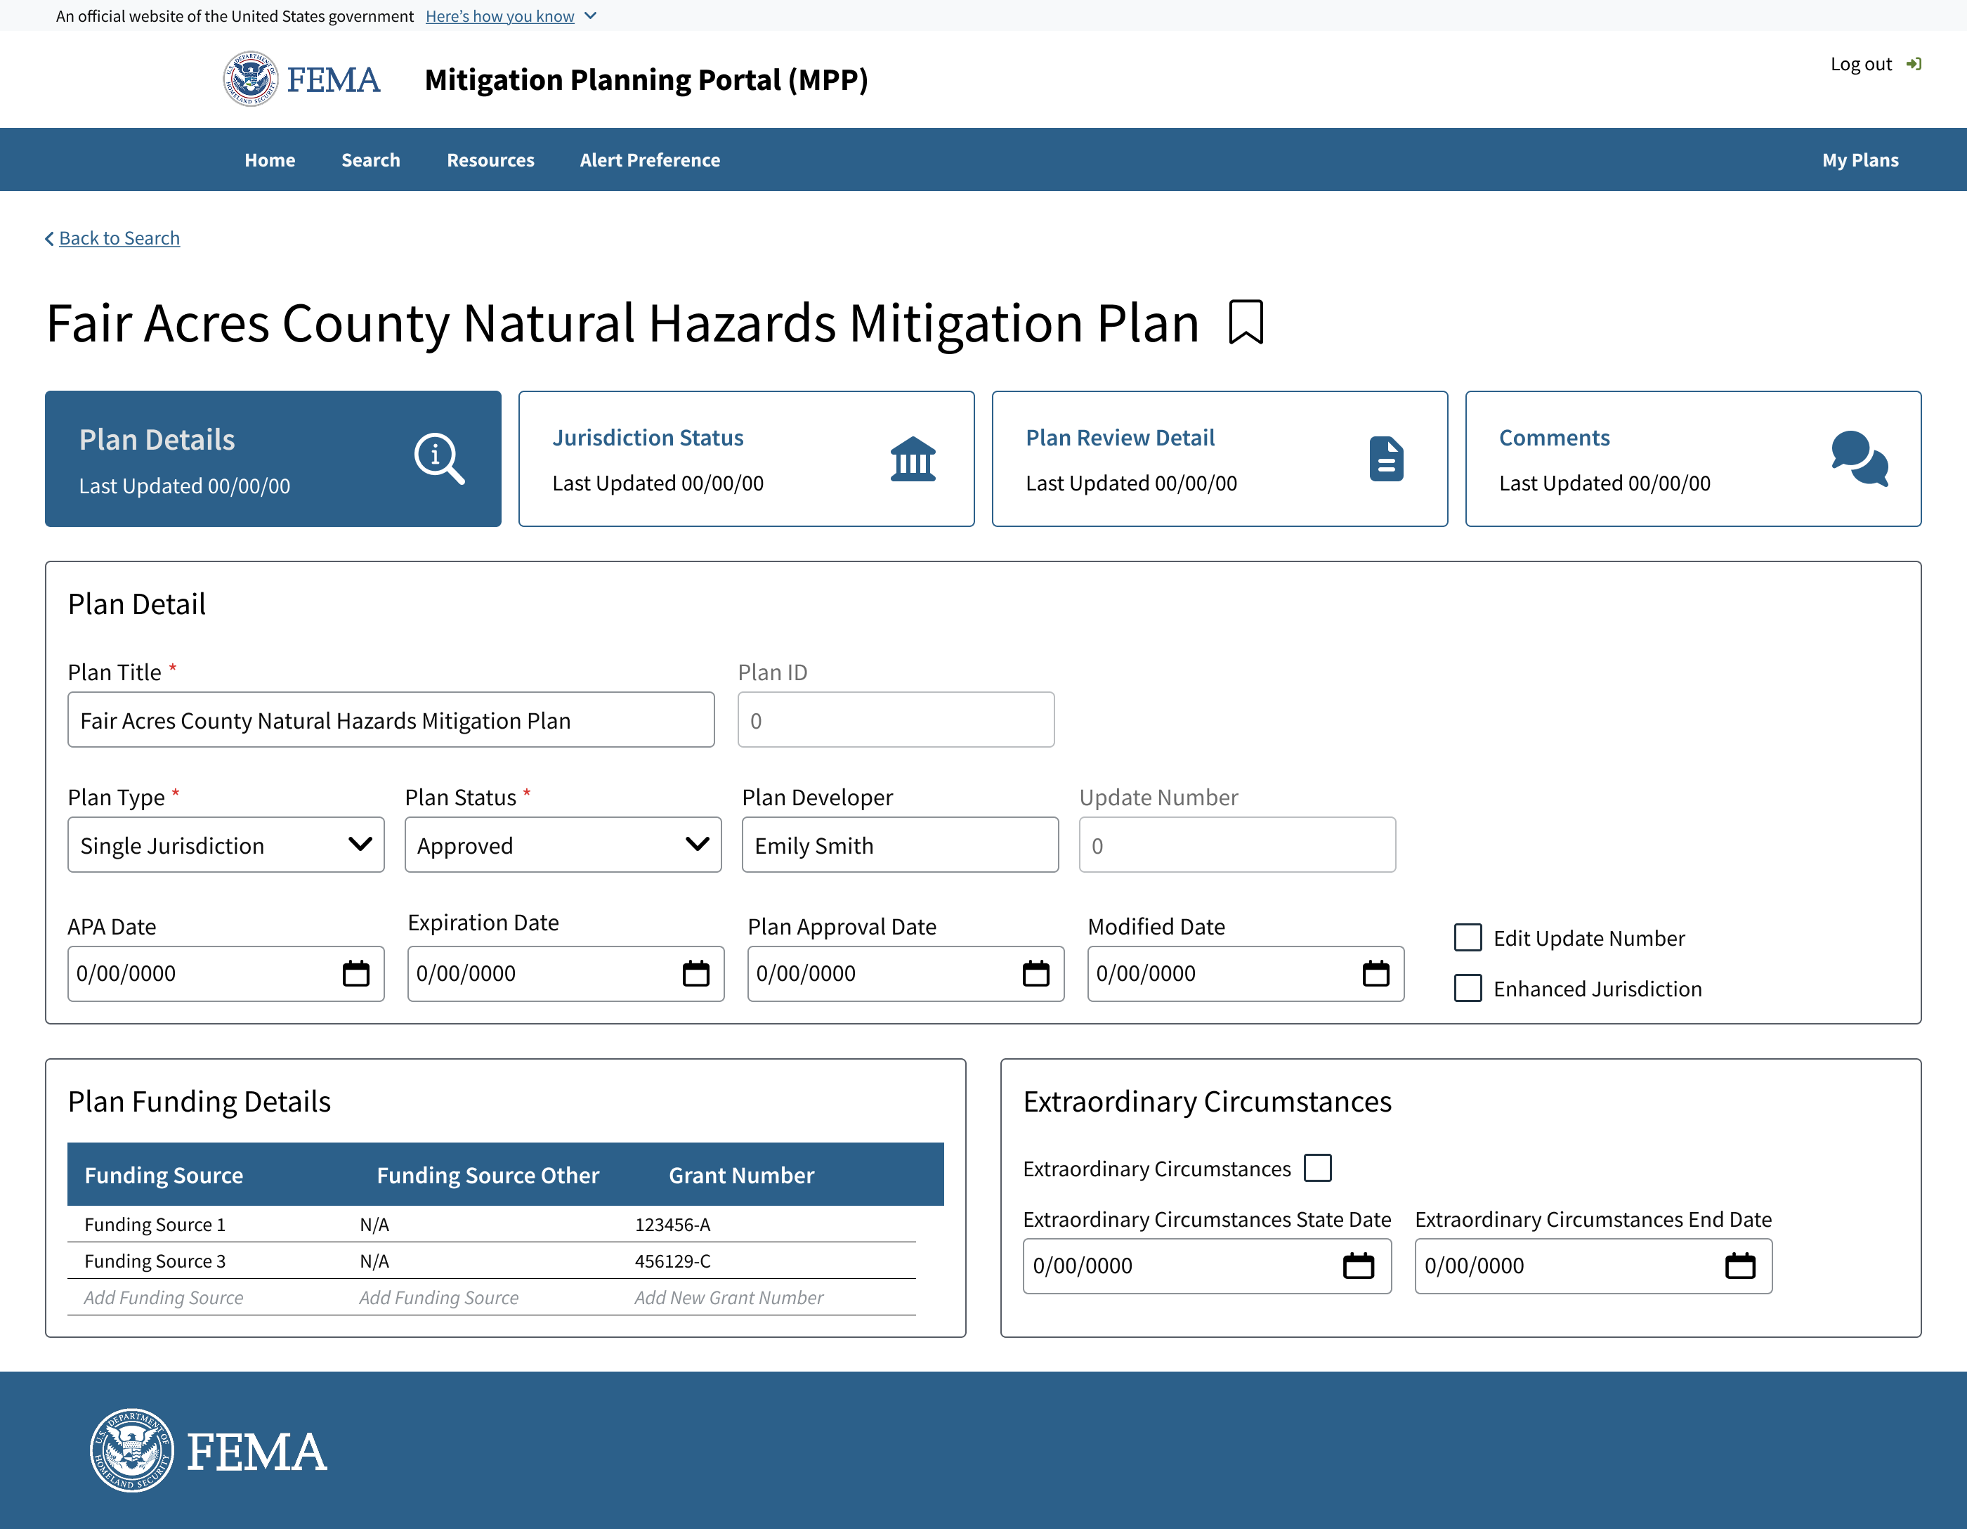
Task: Click the bookmark icon beside plan title
Action: pyautogui.click(x=1246, y=323)
